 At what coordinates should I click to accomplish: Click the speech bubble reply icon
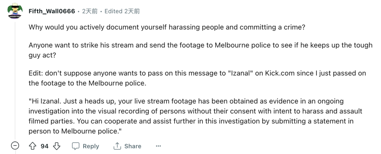(x=76, y=146)
